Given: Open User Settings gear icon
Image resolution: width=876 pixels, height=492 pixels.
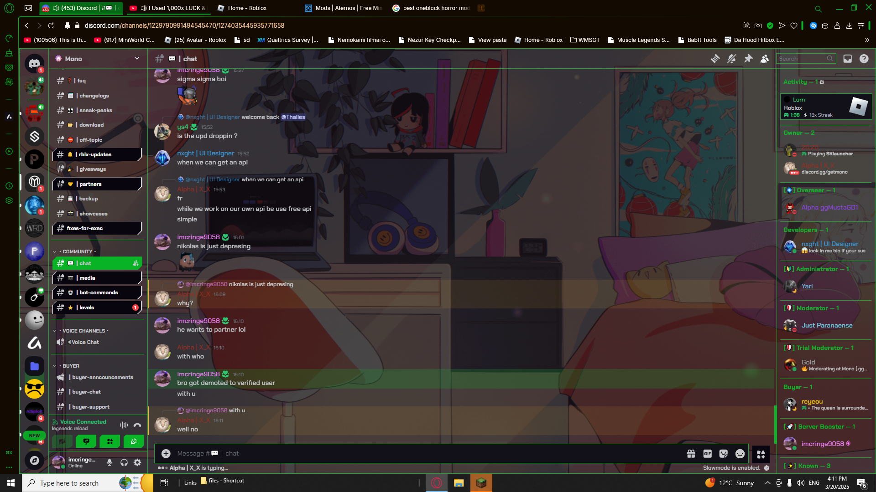Looking at the screenshot, I should (x=137, y=463).
